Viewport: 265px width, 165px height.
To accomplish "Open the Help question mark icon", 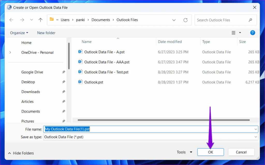I will pyautogui.click(x=253, y=33).
